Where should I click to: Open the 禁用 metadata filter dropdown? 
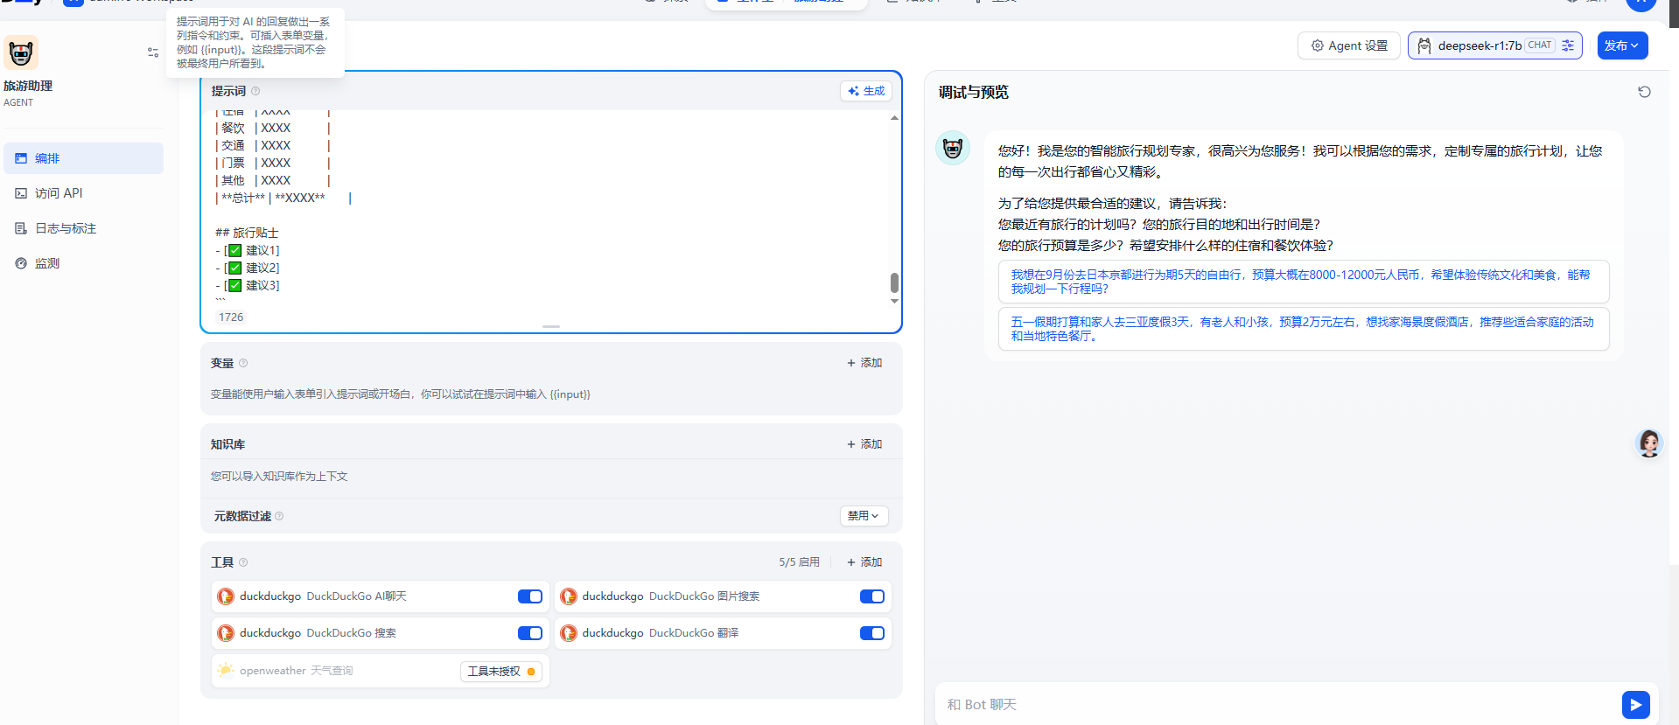(864, 516)
